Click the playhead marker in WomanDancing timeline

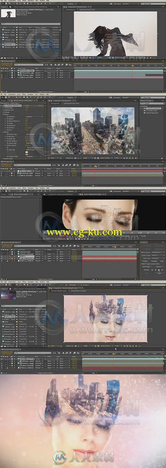(x=132, y=66)
